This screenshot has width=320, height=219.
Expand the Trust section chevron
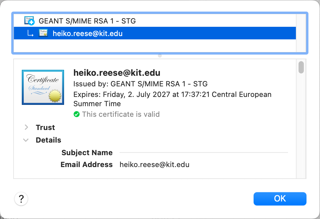(26, 127)
